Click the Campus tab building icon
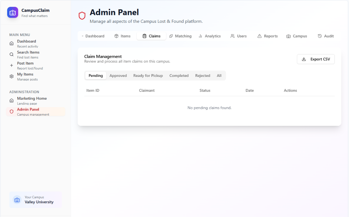The image size is (349, 217). [288, 36]
